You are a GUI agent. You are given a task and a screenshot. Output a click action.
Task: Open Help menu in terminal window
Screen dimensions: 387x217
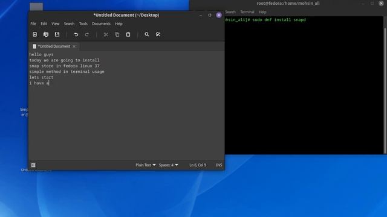(262, 12)
